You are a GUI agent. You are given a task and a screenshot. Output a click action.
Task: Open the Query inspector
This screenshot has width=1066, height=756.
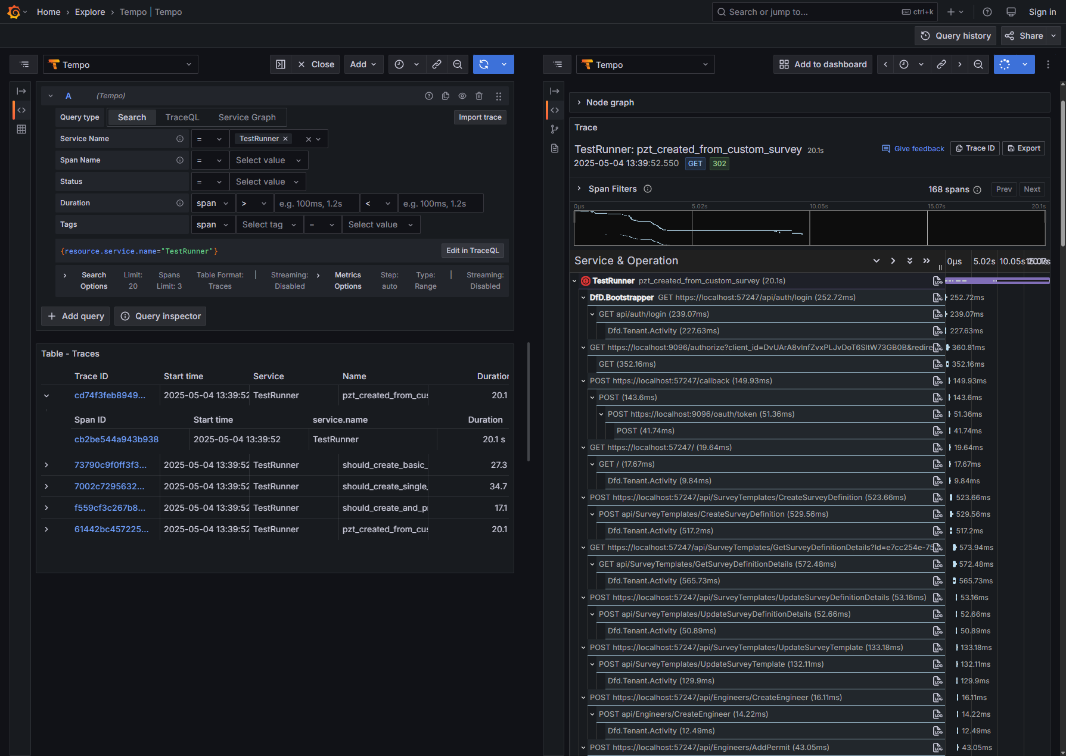160,316
